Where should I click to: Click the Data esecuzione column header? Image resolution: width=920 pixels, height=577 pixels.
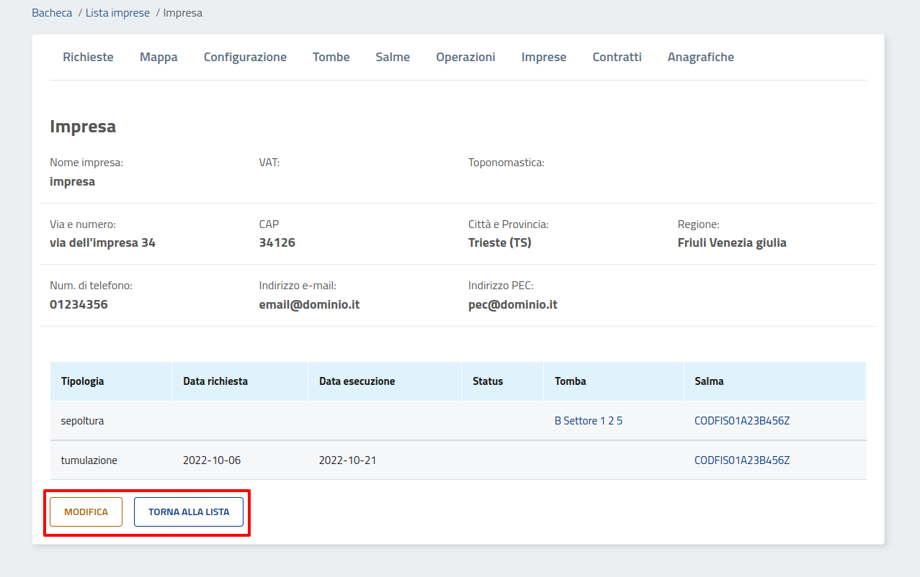[357, 381]
